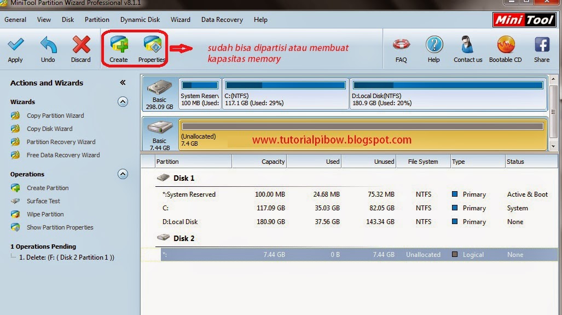Open the Dynamic Disk menu

[140, 20]
